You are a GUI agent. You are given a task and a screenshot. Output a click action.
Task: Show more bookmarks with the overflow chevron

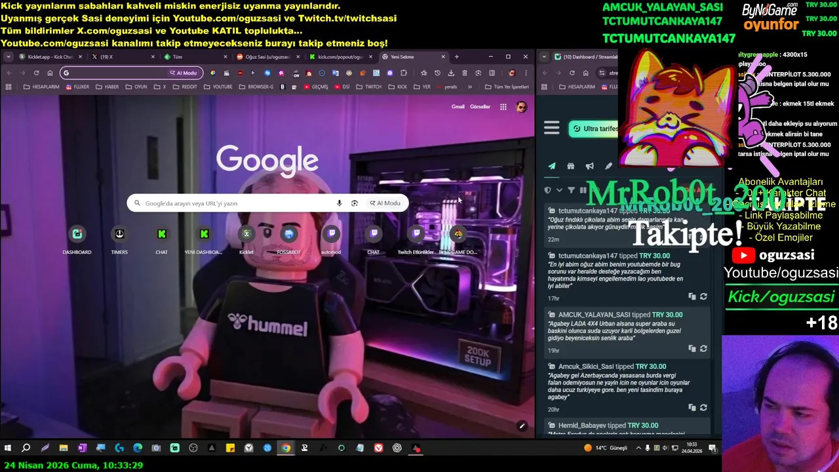coord(469,87)
